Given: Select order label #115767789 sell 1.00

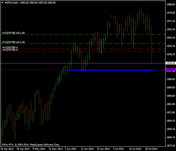Looking at the screenshot, I should coord(14,42).
